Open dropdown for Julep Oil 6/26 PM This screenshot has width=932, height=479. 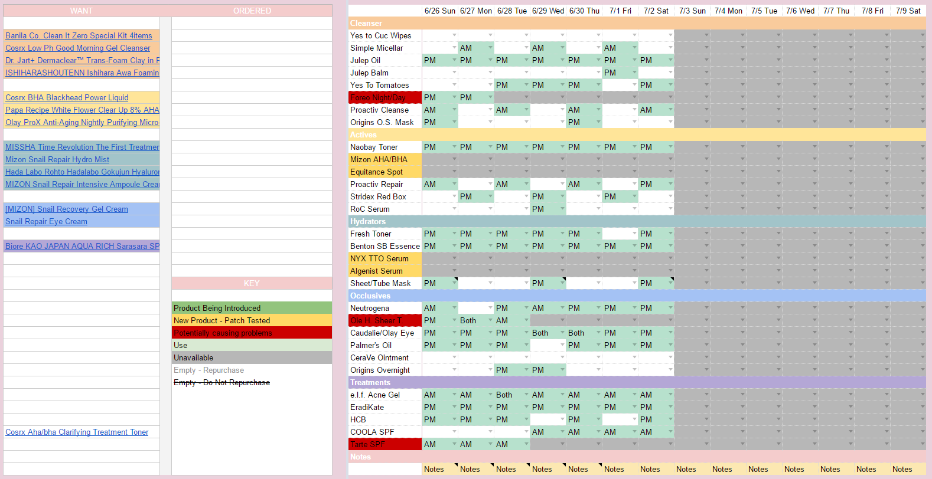pos(455,60)
